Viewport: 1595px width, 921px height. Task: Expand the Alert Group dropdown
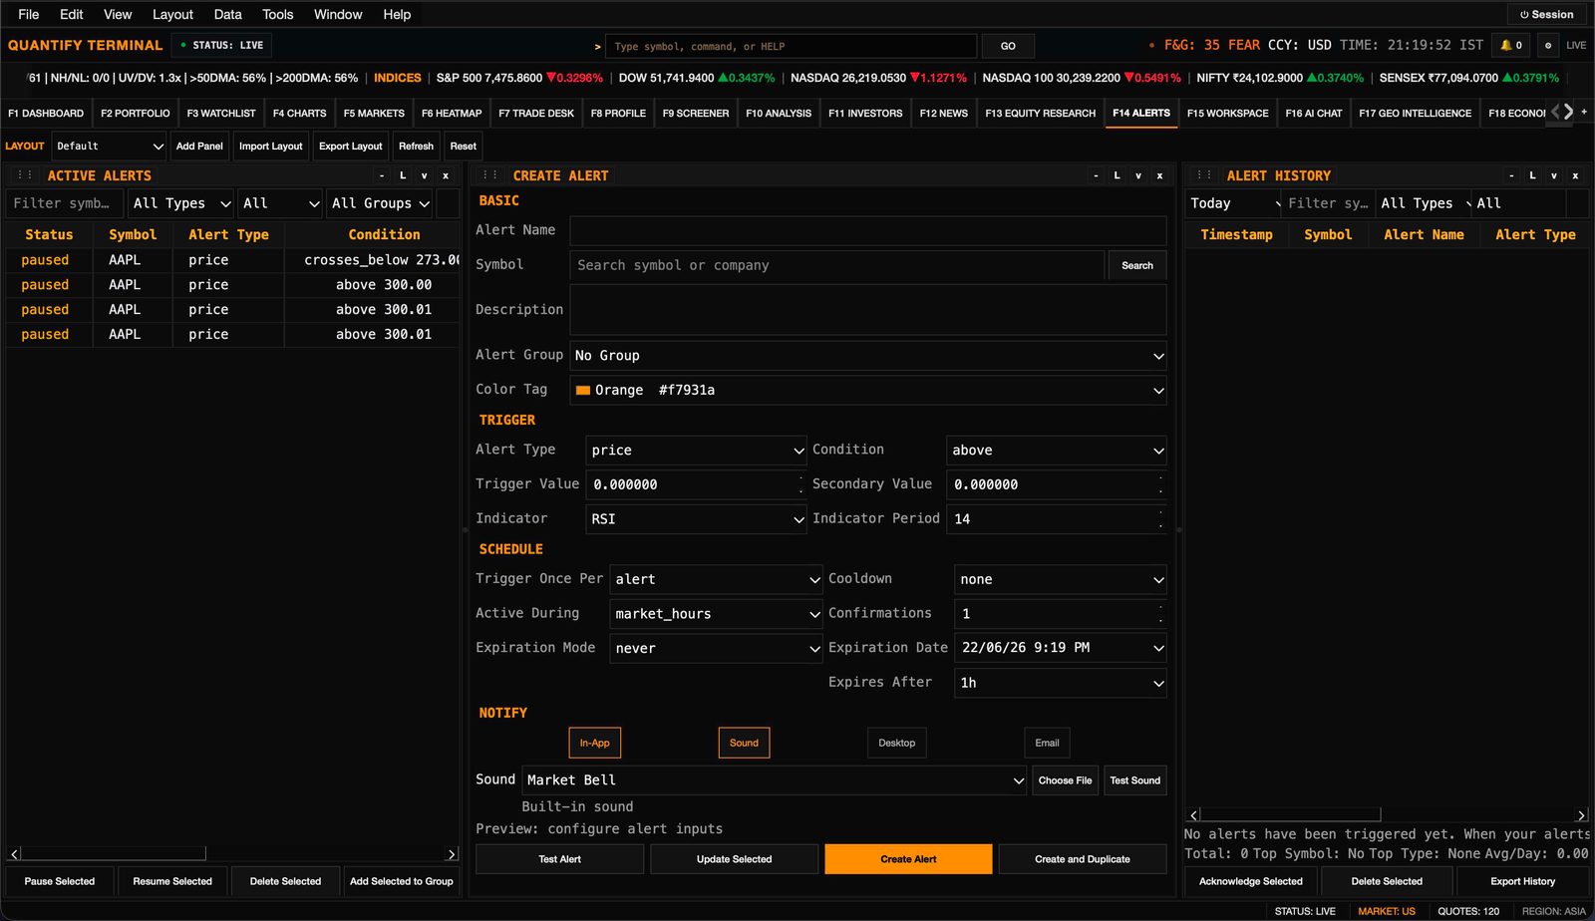868,356
